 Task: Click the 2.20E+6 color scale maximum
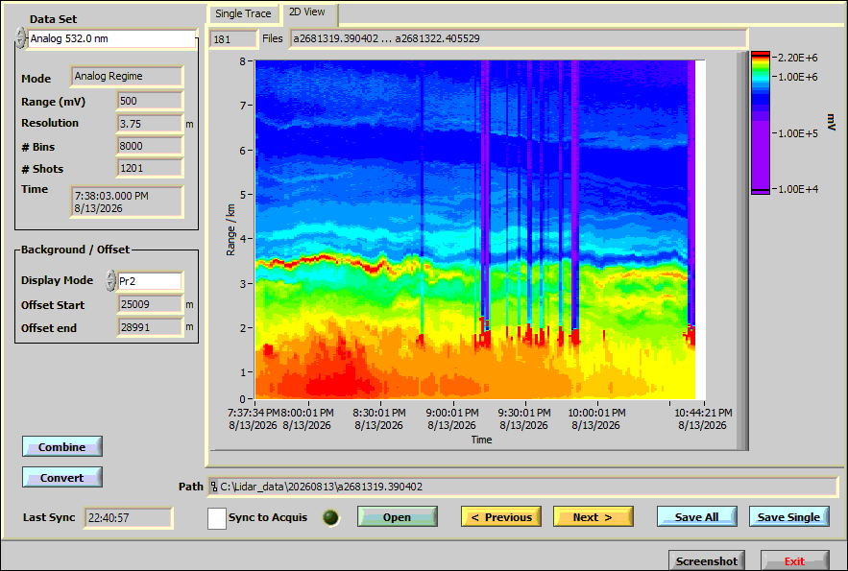pos(798,58)
